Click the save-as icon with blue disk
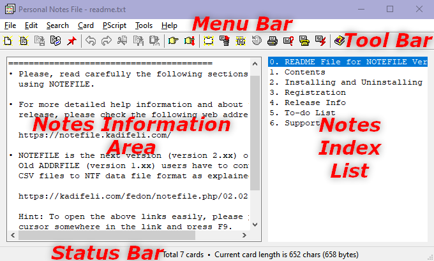Screen dimensions: 434x261 56,41
